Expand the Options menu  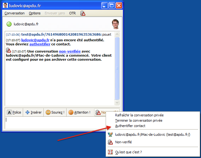[x=35, y=13]
